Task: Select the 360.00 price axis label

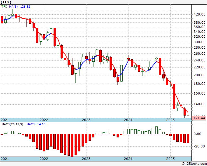Action: (199, 27)
